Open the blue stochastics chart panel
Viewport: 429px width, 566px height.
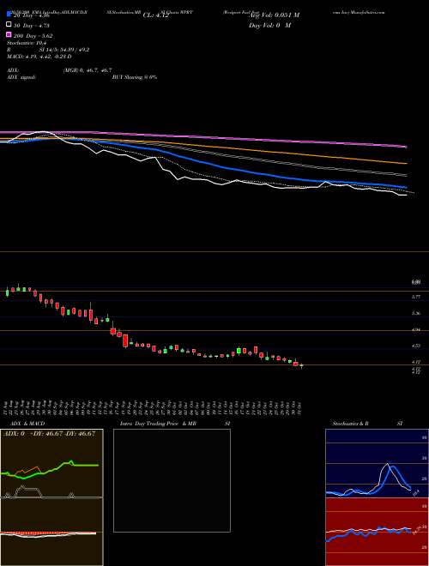[x=377, y=463]
